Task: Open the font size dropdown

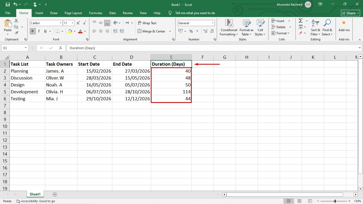Action: pyautogui.click(x=72, y=23)
